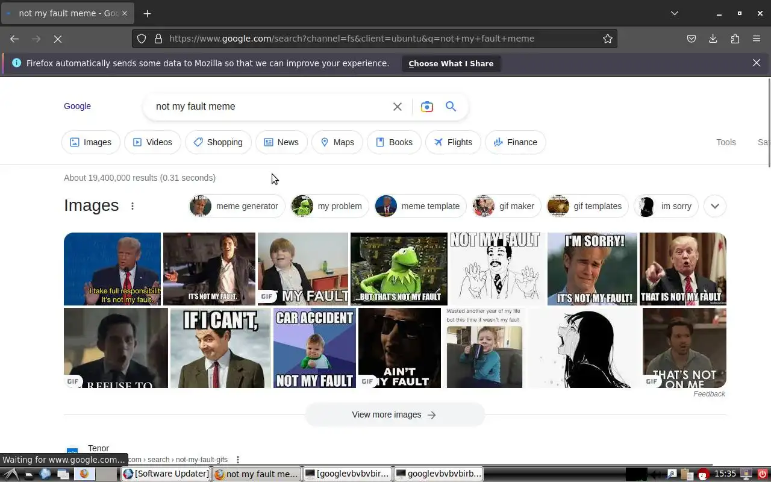This screenshot has height=482, width=771.
Task: Click the tracking protection shield icon
Action: (142, 39)
